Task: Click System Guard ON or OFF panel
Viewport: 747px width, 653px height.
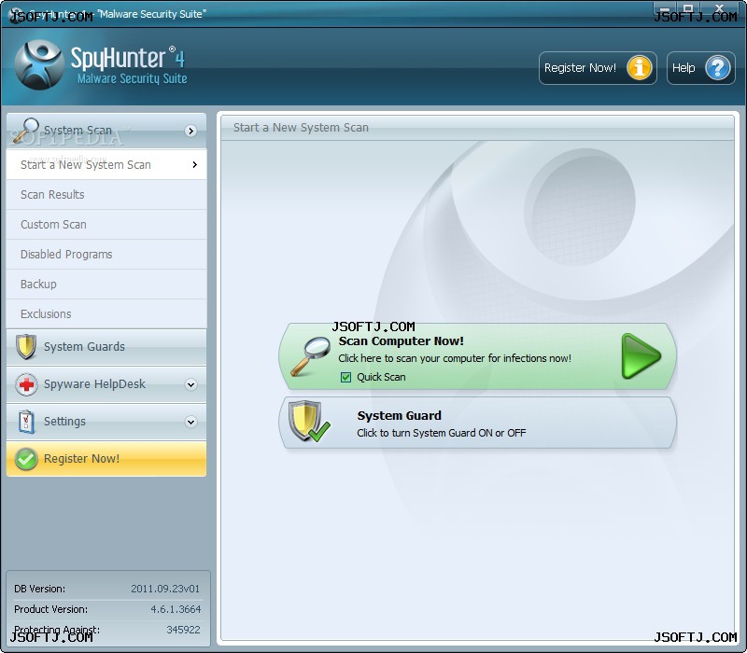Action: click(477, 423)
